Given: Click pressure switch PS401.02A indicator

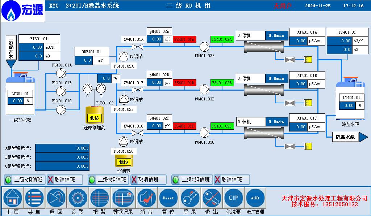Looking at the screenshot, I should pyautogui.click(x=222, y=39).
